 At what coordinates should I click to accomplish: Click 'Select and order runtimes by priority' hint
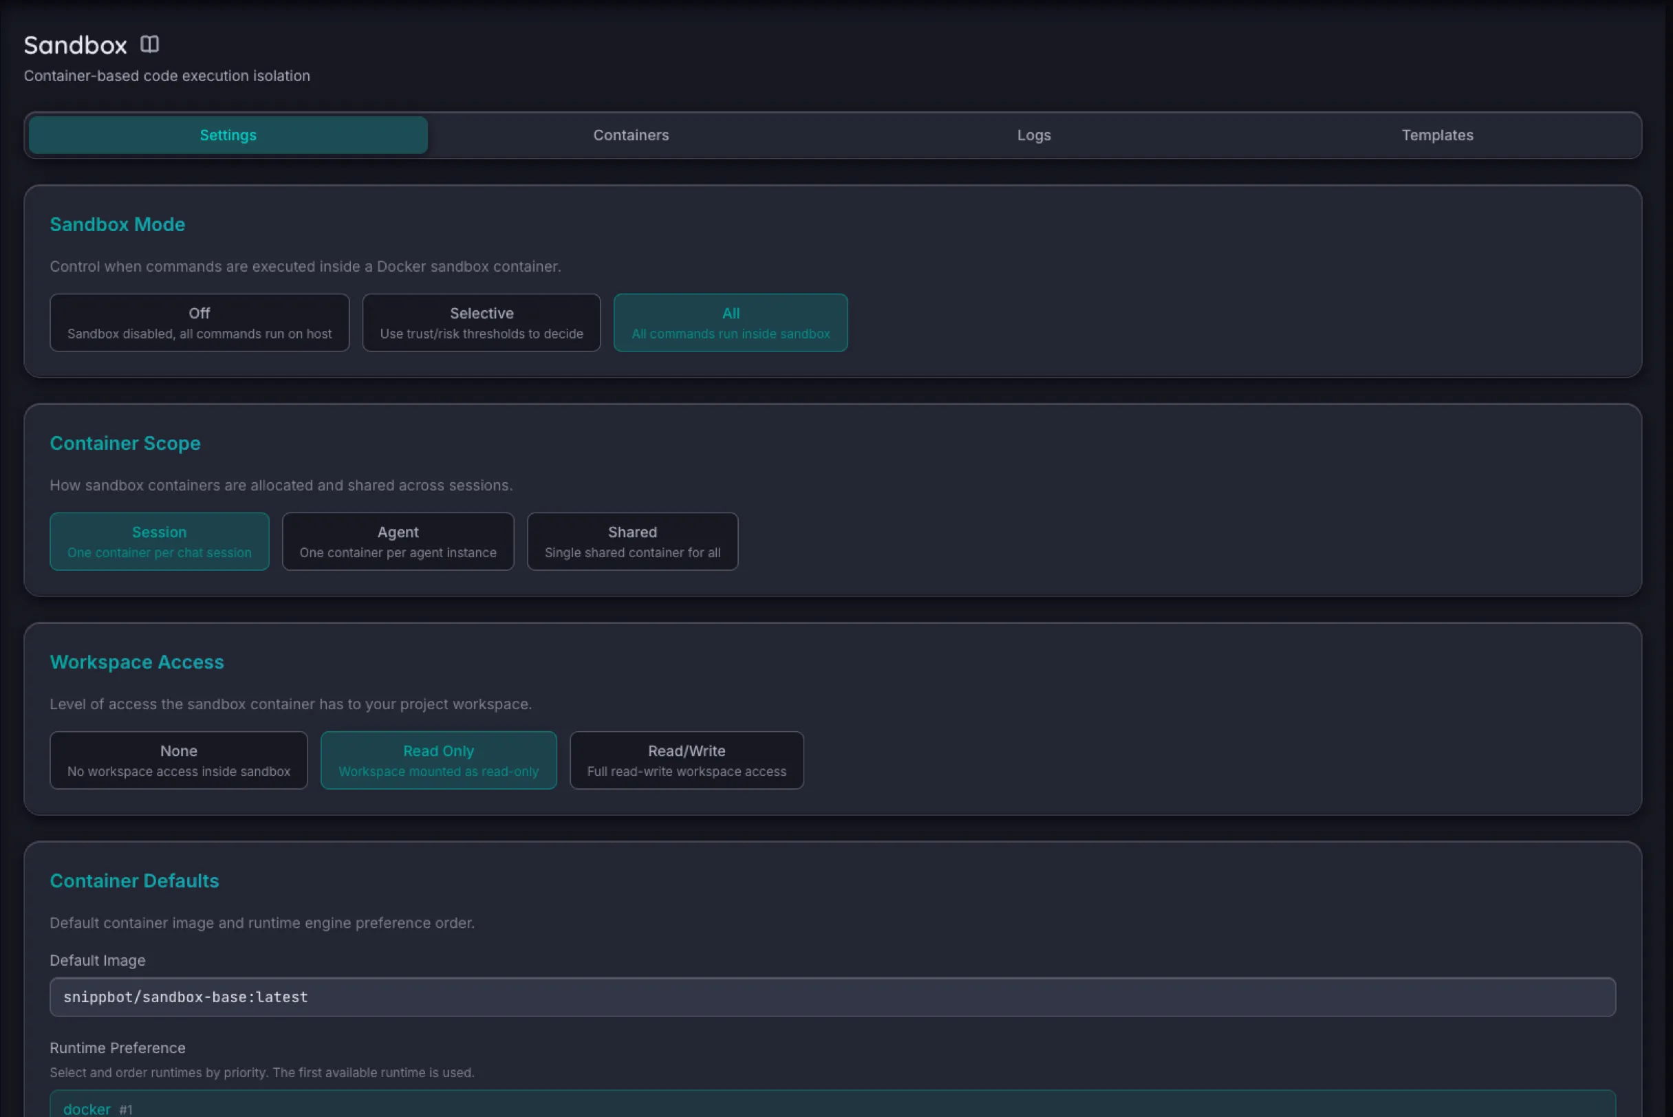pos(262,1072)
